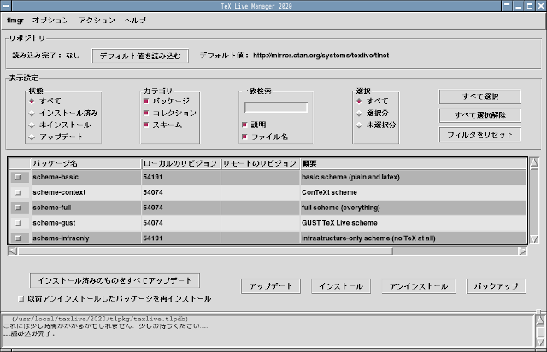Click the ローカルのリビジョン column header
This screenshot has width=547, height=352.
181,164
